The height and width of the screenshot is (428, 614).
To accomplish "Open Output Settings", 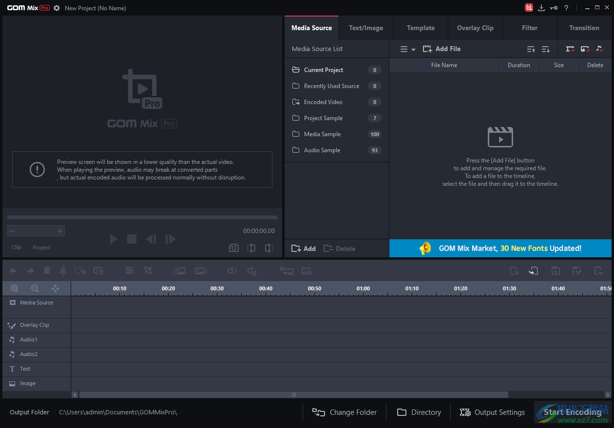I will point(493,412).
